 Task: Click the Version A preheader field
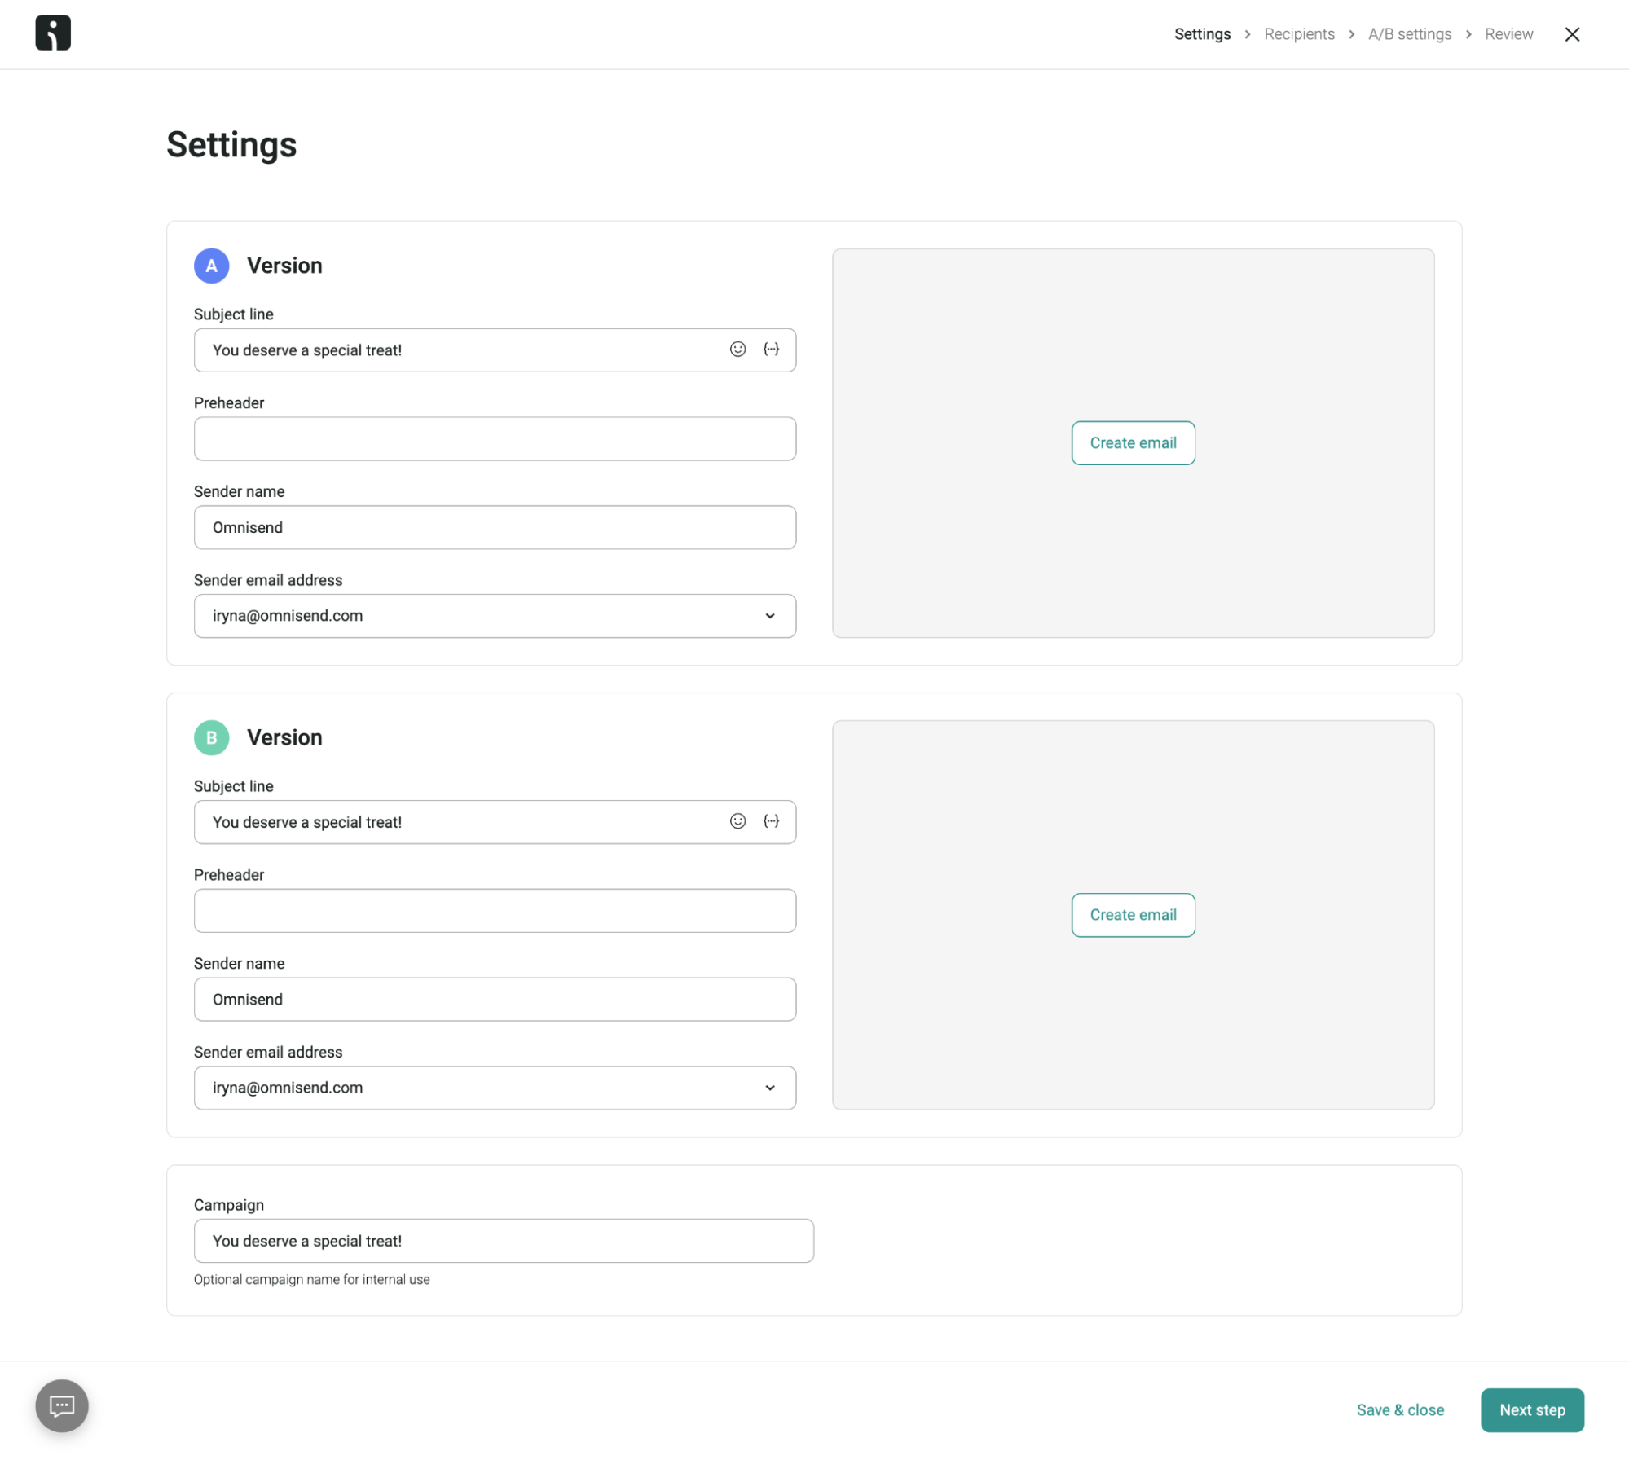(494, 438)
